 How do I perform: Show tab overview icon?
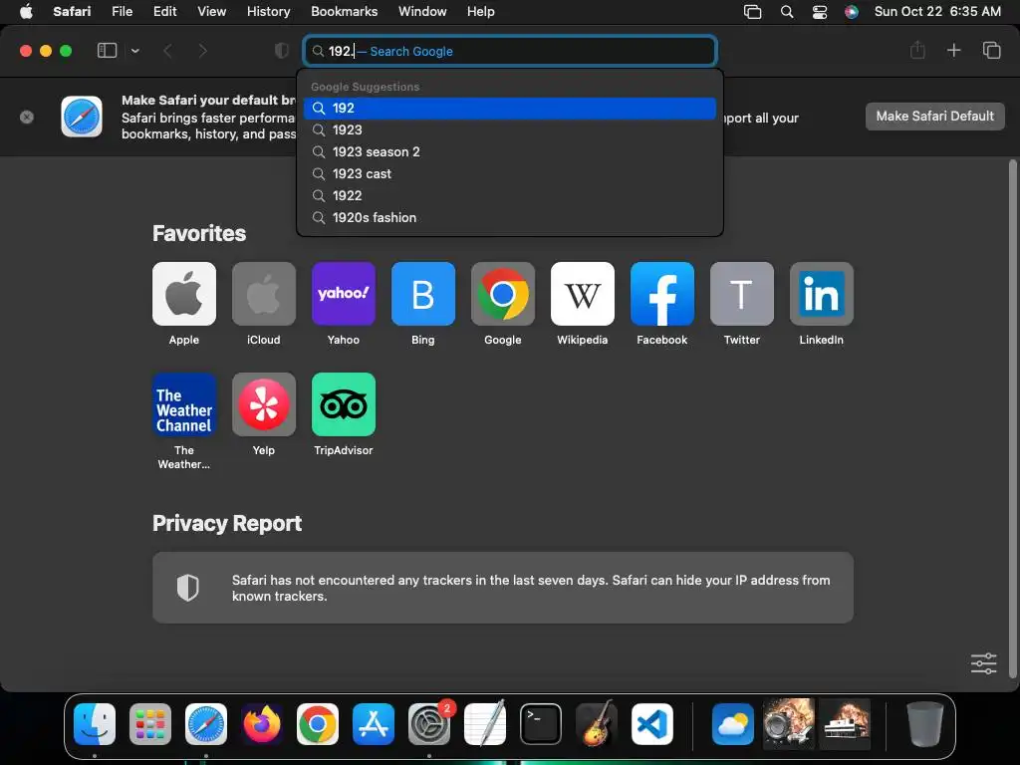pos(991,50)
